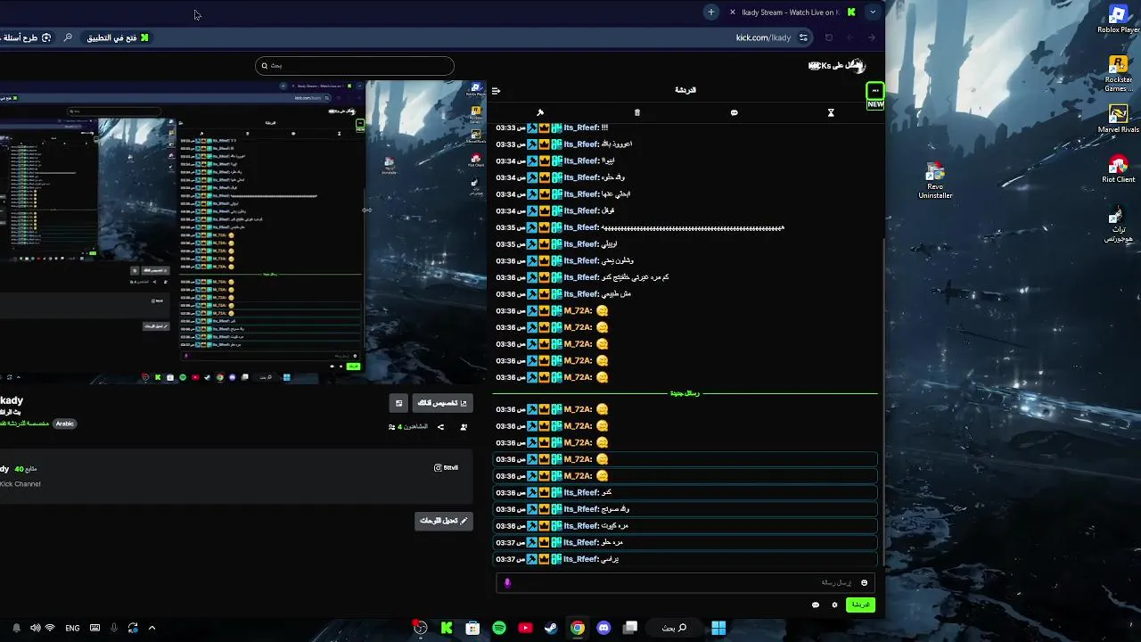Open the tab search dropdown arrow
This screenshot has height=642, width=1141.
pos(873,12)
